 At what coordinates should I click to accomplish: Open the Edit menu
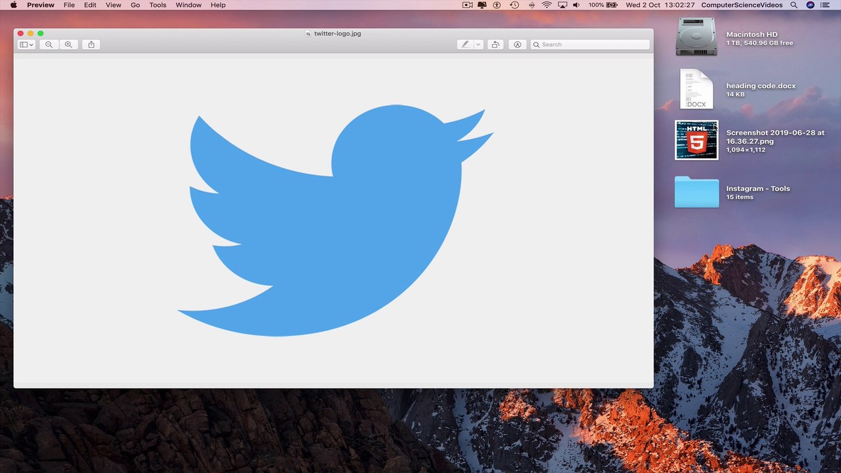pos(90,5)
